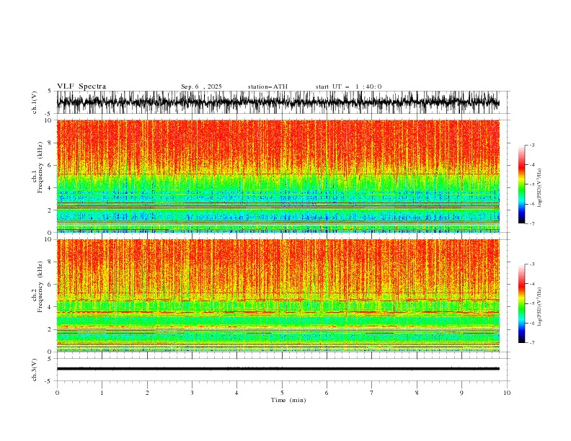Click time axis tick label '10'
Screen dimensions: 571x441
pos(507,393)
